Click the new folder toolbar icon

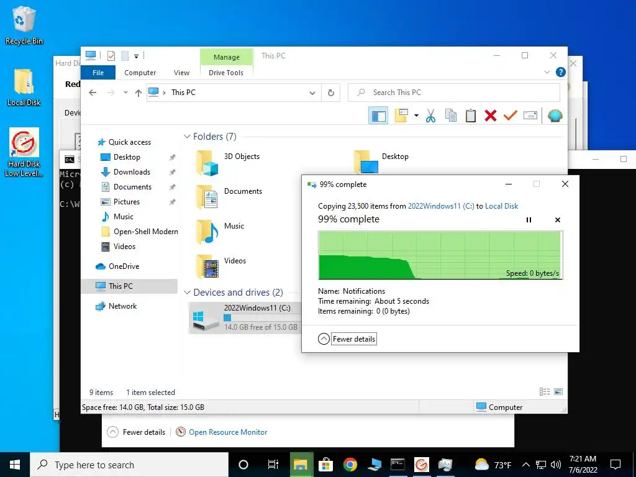tap(401, 116)
